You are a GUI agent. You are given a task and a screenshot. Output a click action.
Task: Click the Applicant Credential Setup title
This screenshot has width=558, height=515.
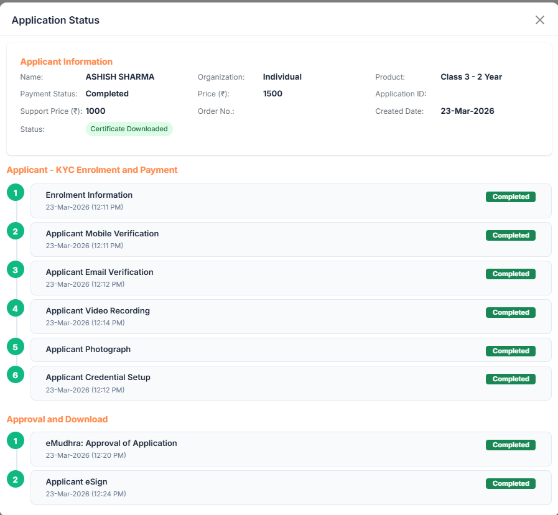[x=98, y=377]
